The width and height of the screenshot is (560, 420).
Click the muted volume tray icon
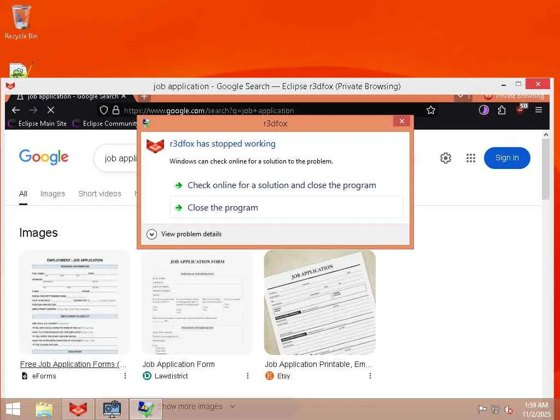509,409
